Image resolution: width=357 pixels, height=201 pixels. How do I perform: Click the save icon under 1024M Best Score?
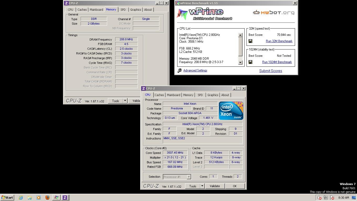[250, 62]
